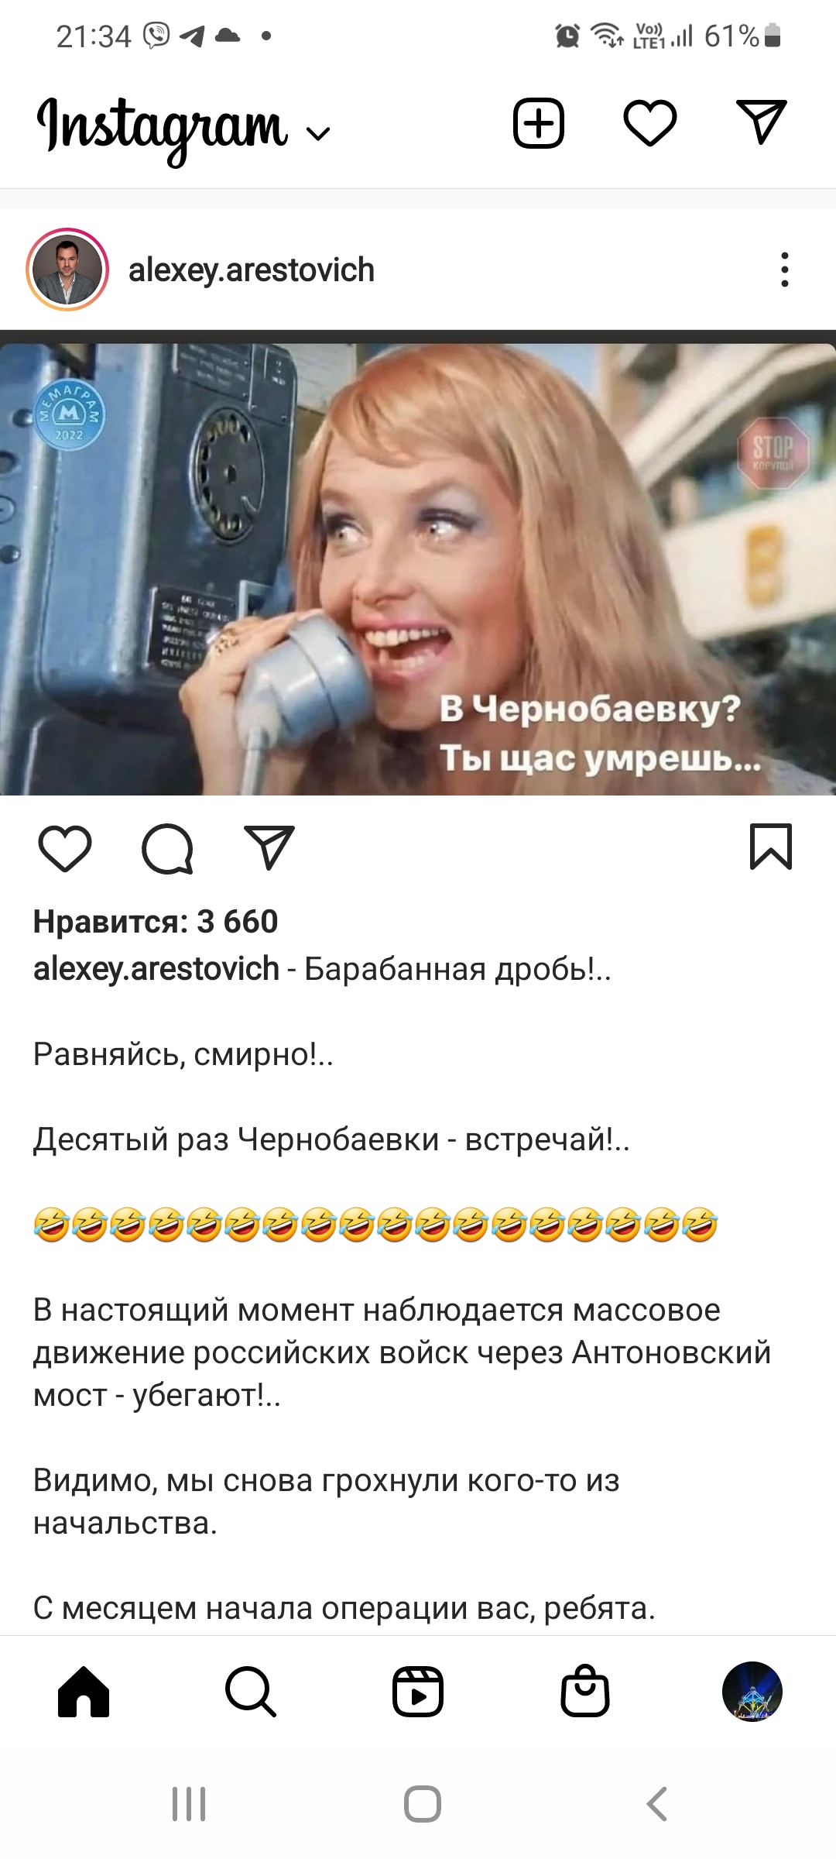This screenshot has height=1859, width=836.
Task: Like the post with heart icon
Action: click(65, 848)
